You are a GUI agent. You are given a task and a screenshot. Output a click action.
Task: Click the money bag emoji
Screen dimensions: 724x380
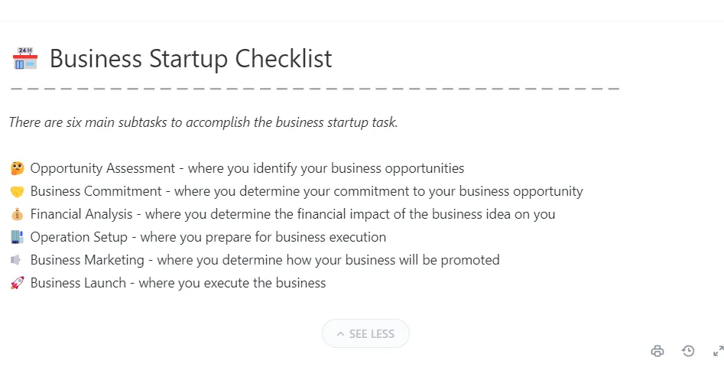pos(17,214)
